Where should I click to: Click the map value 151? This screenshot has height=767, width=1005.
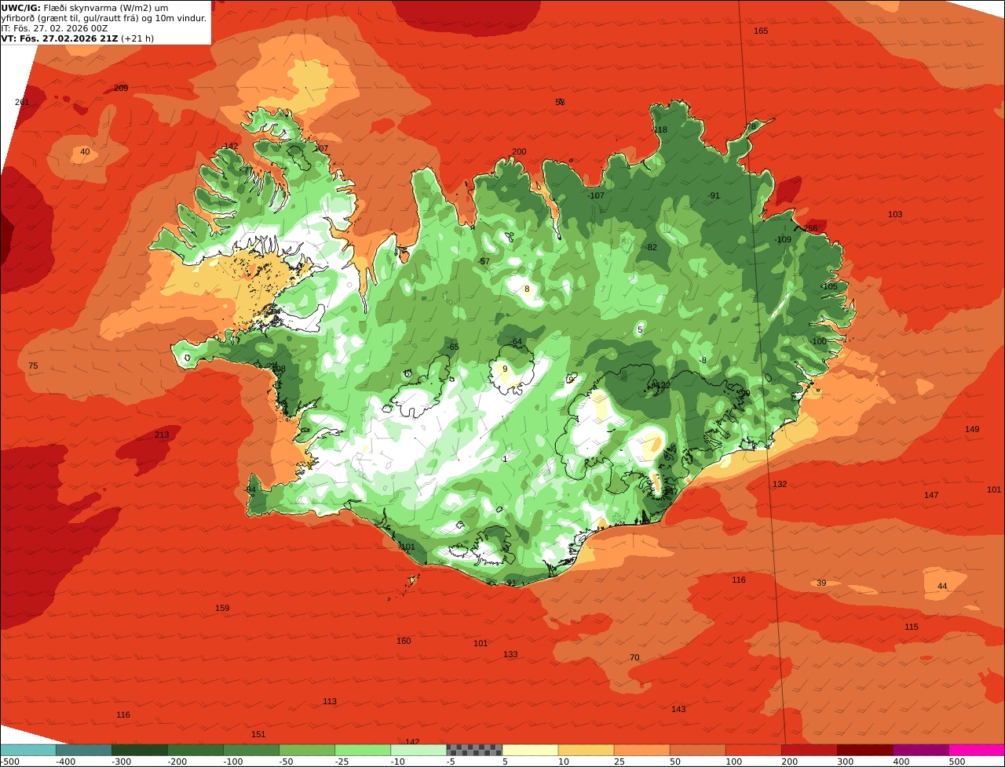coord(258,735)
